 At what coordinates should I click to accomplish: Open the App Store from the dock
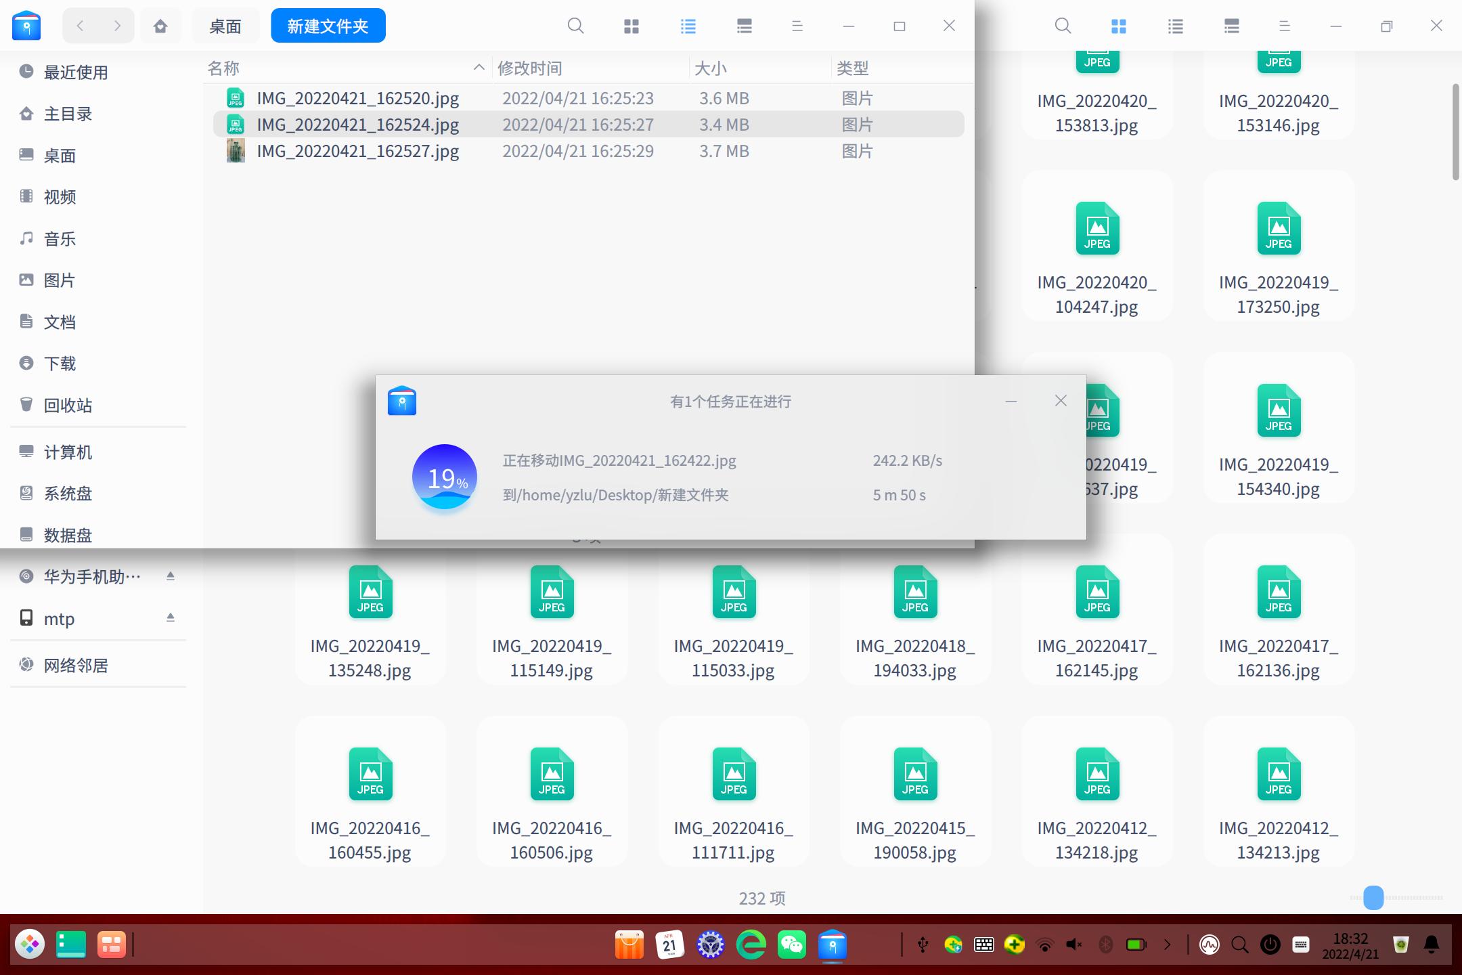628,944
